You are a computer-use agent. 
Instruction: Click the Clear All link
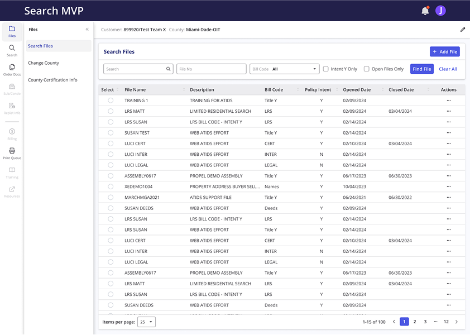pos(448,69)
